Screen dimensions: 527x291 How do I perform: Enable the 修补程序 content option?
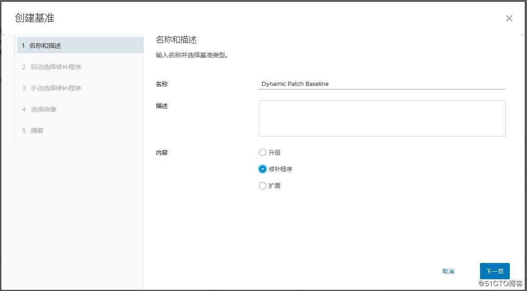(263, 169)
